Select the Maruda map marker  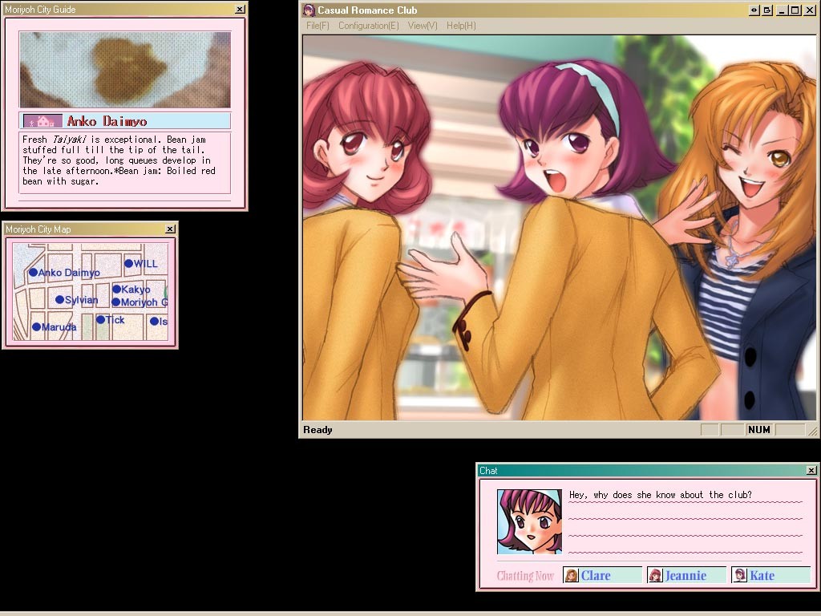[36, 327]
